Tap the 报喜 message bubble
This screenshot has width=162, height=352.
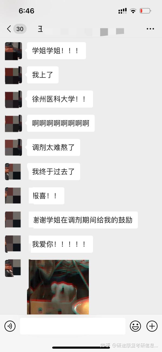(x=46, y=196)
